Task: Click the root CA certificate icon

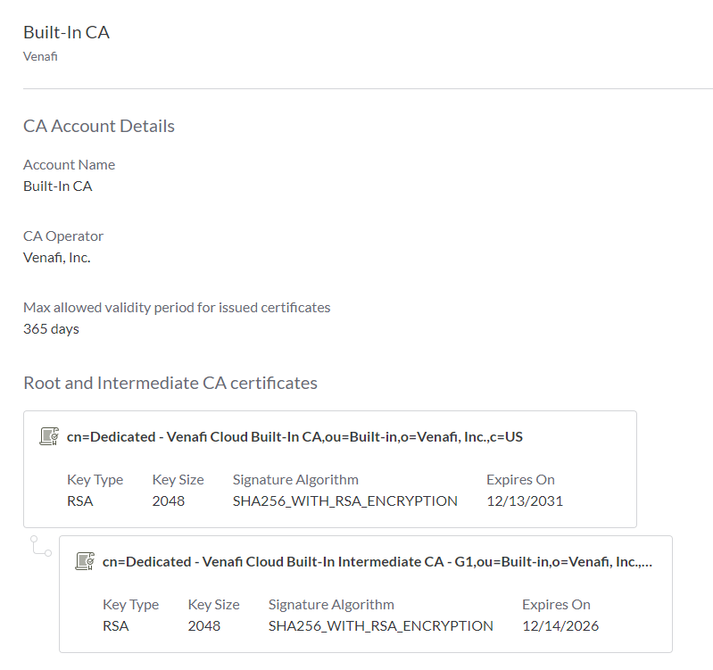Action: click(49, 436)
